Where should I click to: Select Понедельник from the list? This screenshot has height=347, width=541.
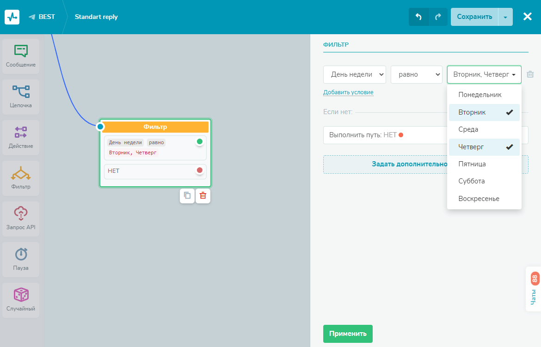(484, 95)
